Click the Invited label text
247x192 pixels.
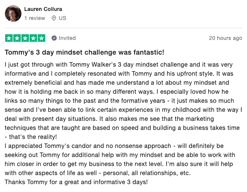click(67, 38)
